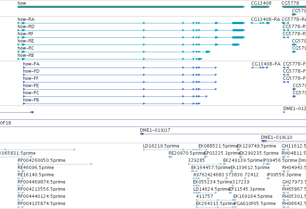Select the EK088521.5prime EST label
The image size is (306, 209).
point(218,146)
